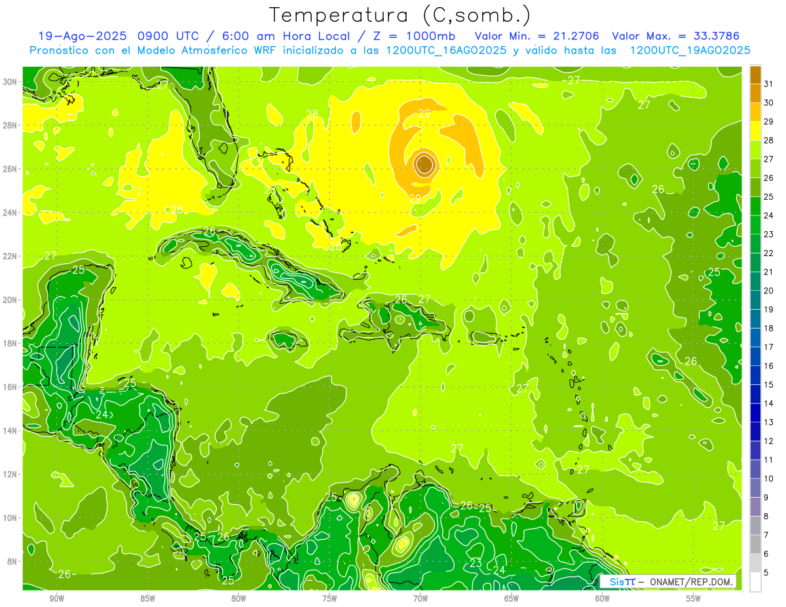Screen dimensions: 786x607
Task: Click the legend swatch between 29 and 30
Action: pyautogui.click(x=755, y=113)
